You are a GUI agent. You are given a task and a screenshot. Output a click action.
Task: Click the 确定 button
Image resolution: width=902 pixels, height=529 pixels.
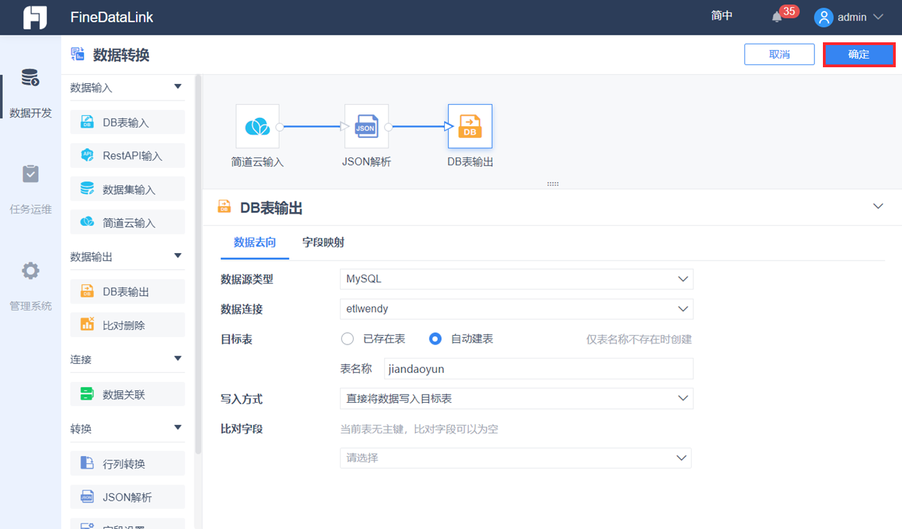tap(859, 54)
